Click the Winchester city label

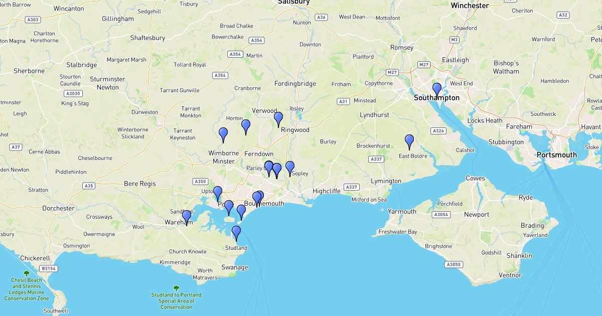(470, 6)
